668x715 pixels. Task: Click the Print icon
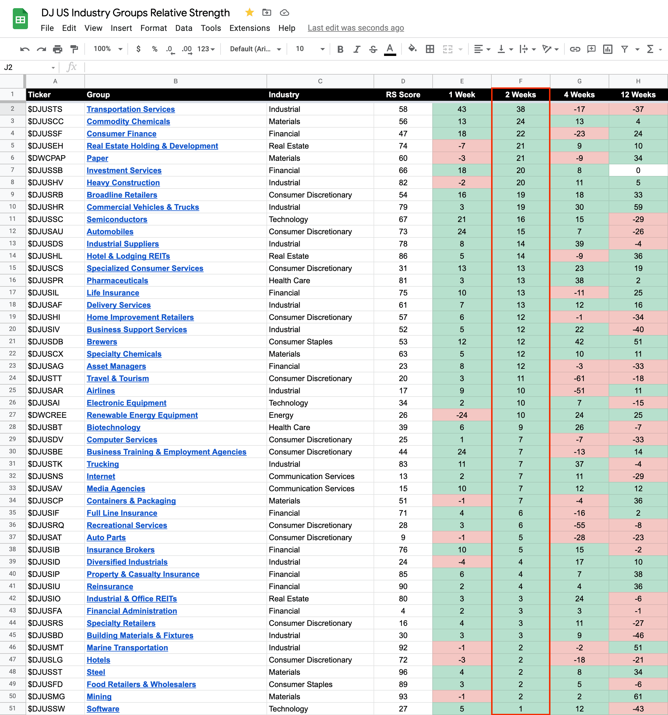click(x=58, y=49)
